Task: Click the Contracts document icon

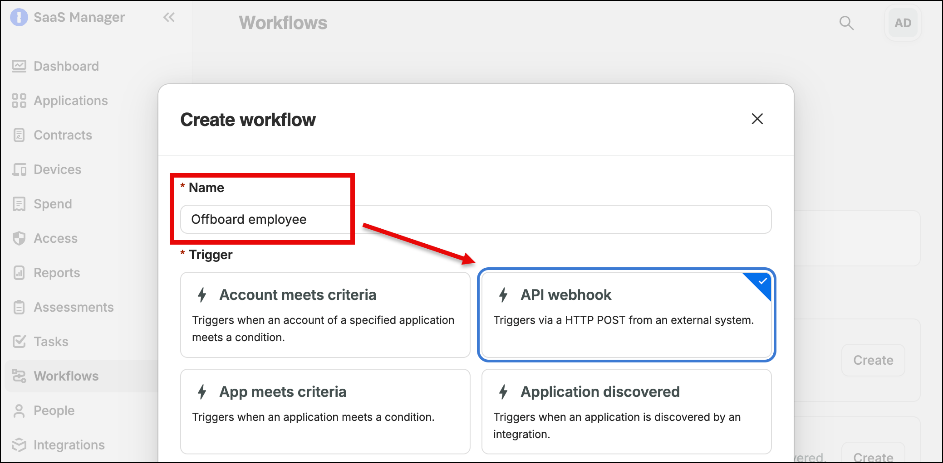Action: point(19,135)
